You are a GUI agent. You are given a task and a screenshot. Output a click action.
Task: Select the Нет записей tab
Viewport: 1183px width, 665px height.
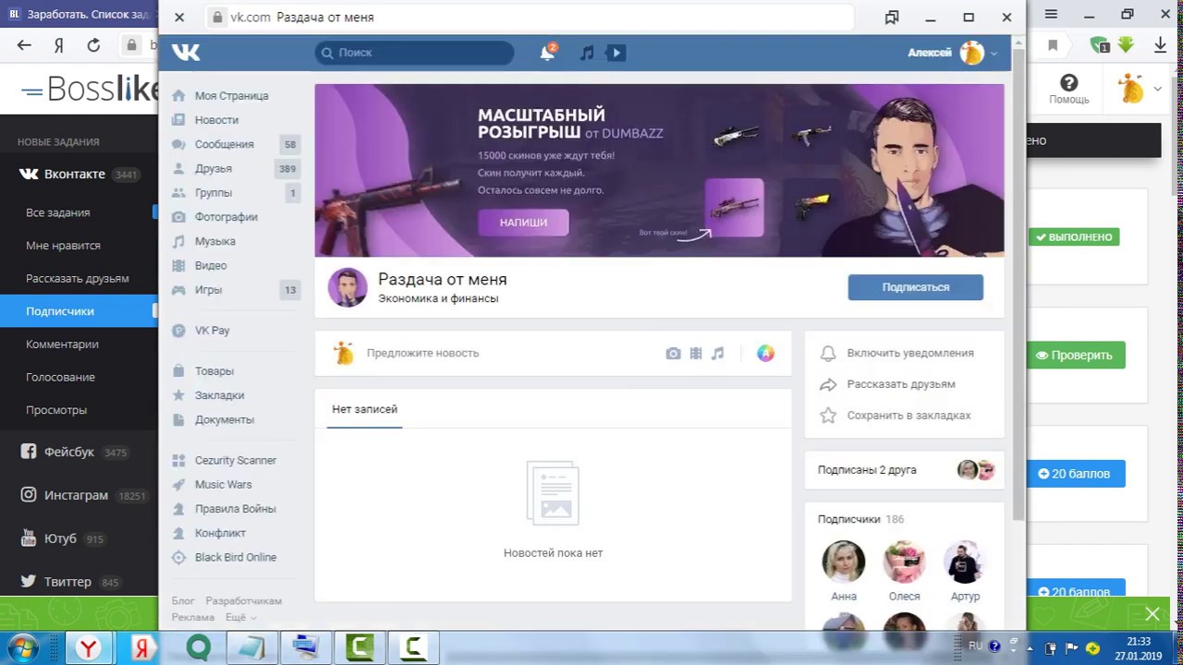(x=364, y=409)
